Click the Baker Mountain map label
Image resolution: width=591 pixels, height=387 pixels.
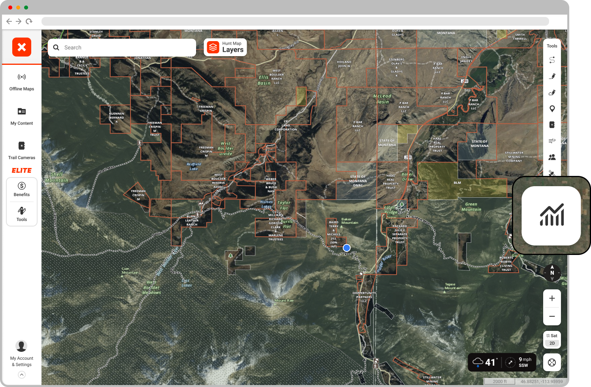point(350,221)
